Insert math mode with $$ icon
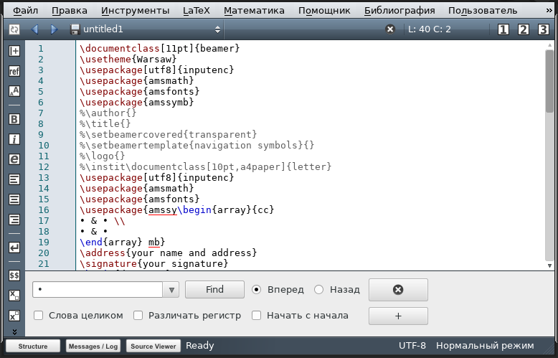 click(14, 275)
